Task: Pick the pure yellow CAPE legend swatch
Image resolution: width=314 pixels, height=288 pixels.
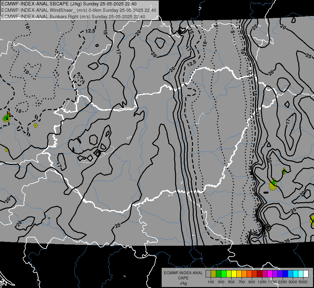Action: (x=234, y=274)
